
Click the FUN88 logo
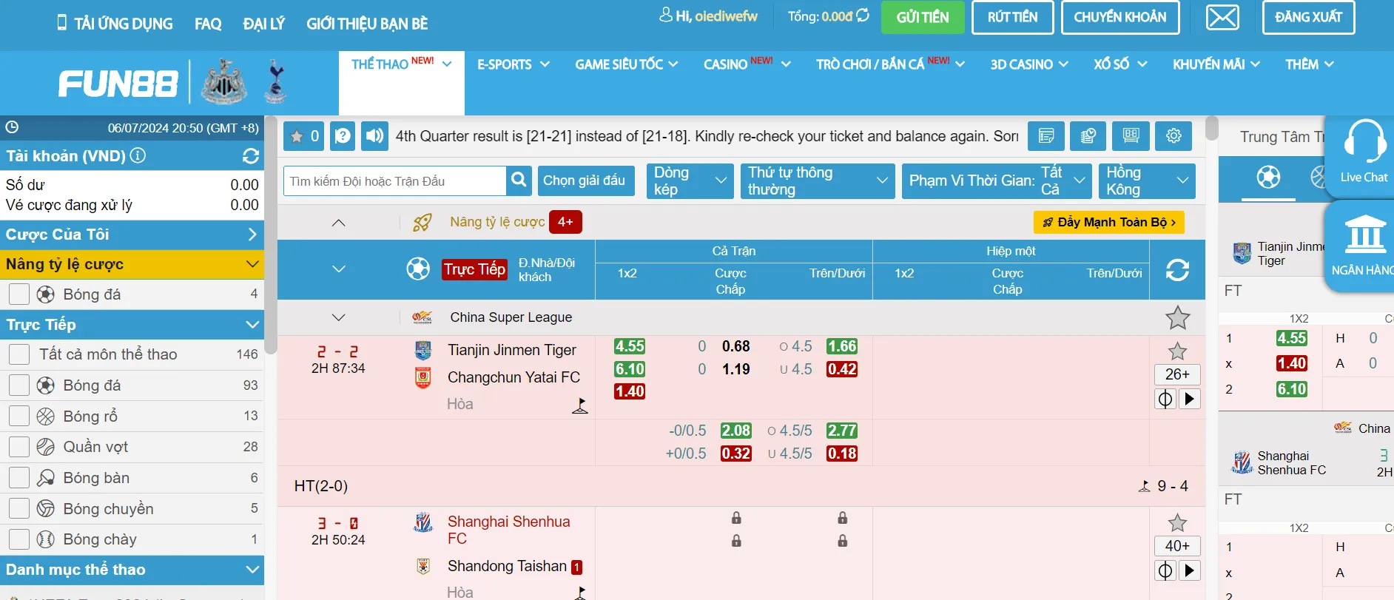pyautogui.click(x=118, y=84)
